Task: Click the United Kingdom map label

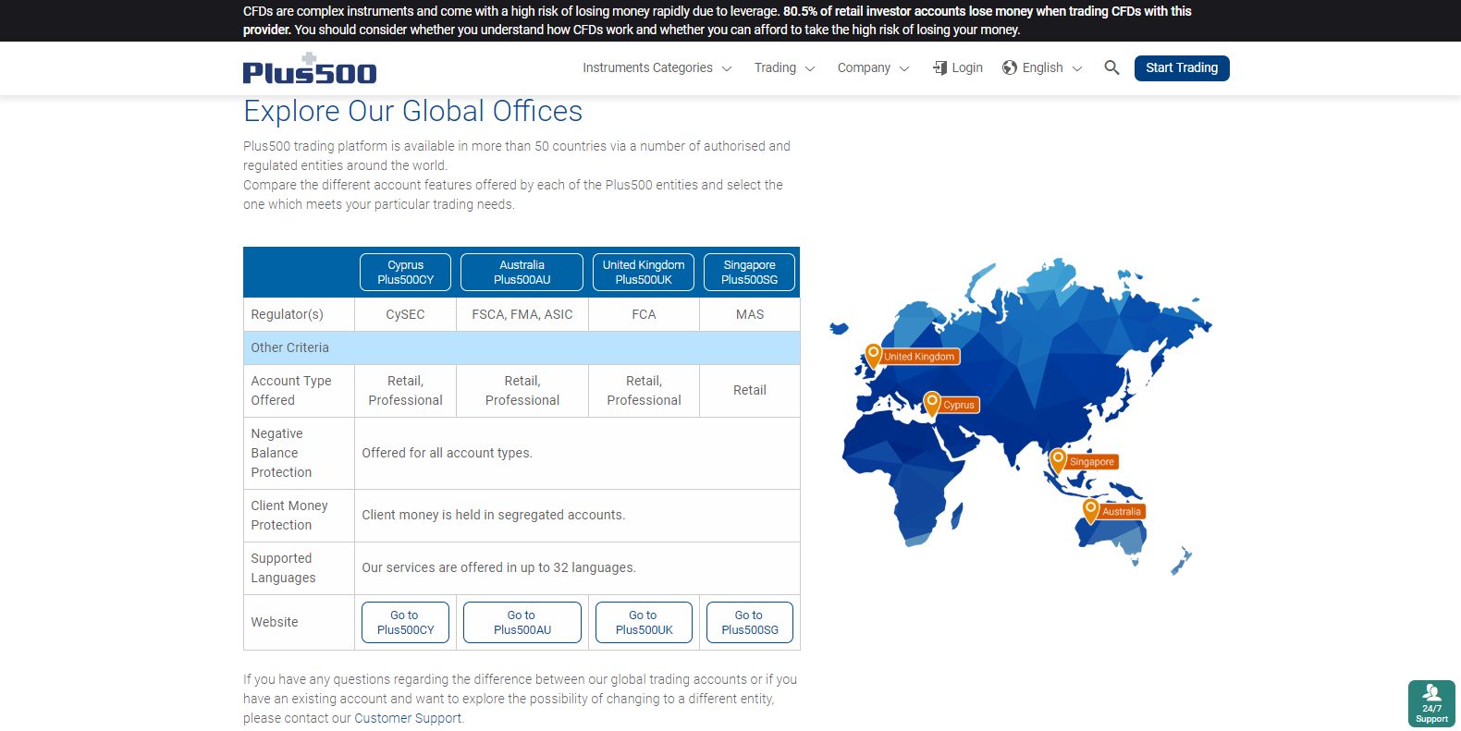Action: point(920,357)
